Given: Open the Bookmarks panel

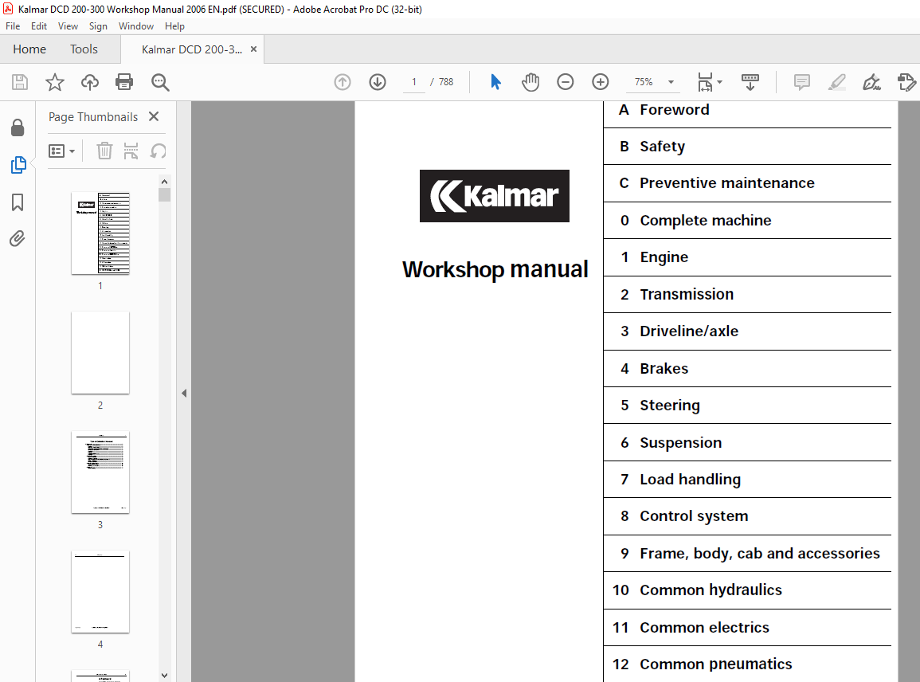Looking at the screenshot, I should (x=18, y=202).
